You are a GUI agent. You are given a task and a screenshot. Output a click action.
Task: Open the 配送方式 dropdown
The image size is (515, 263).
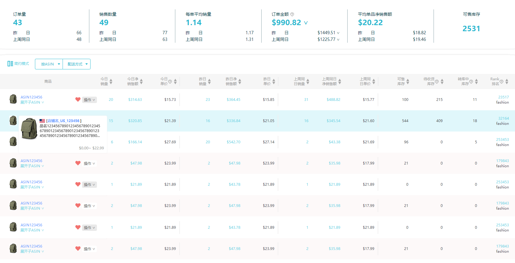pos(77,64)
